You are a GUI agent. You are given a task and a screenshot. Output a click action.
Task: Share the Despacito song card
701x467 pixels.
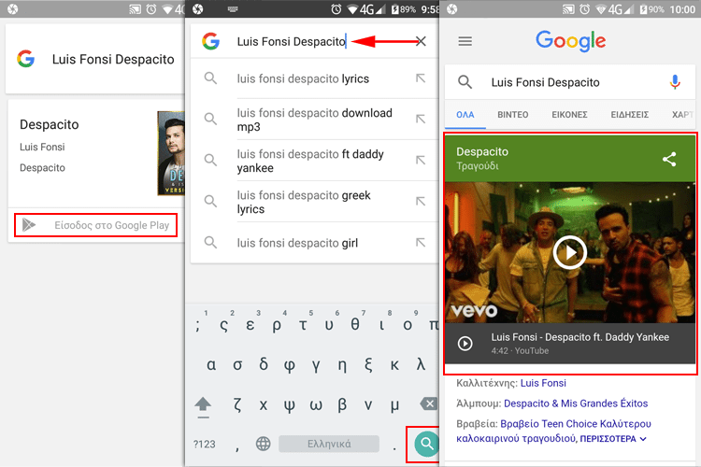click(669, 159)
